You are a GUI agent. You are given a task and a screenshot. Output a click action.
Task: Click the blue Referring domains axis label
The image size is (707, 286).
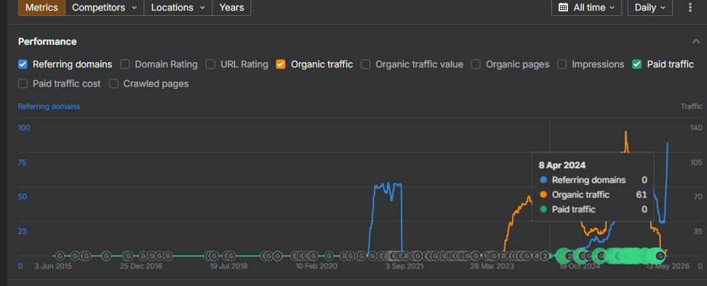pyautogui.click(x=49, y=106)
